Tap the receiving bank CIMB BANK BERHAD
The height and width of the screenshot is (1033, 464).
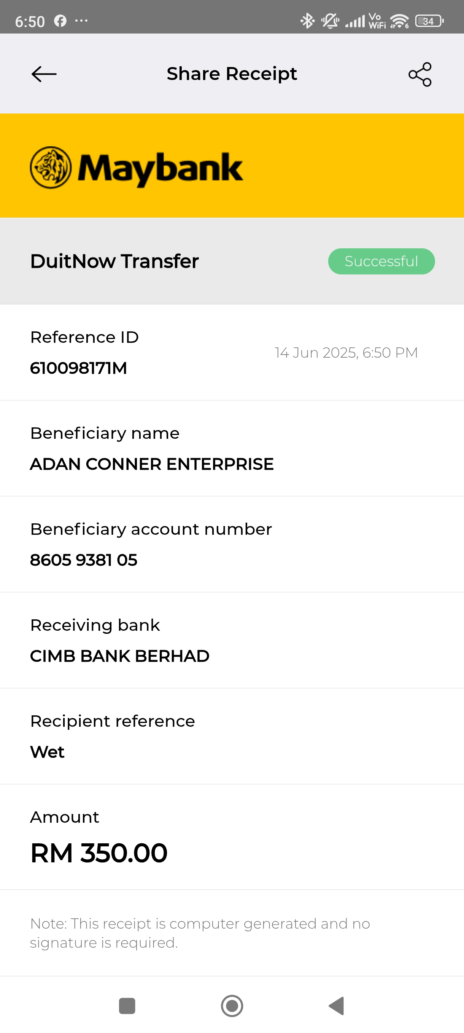coord(120,656)
